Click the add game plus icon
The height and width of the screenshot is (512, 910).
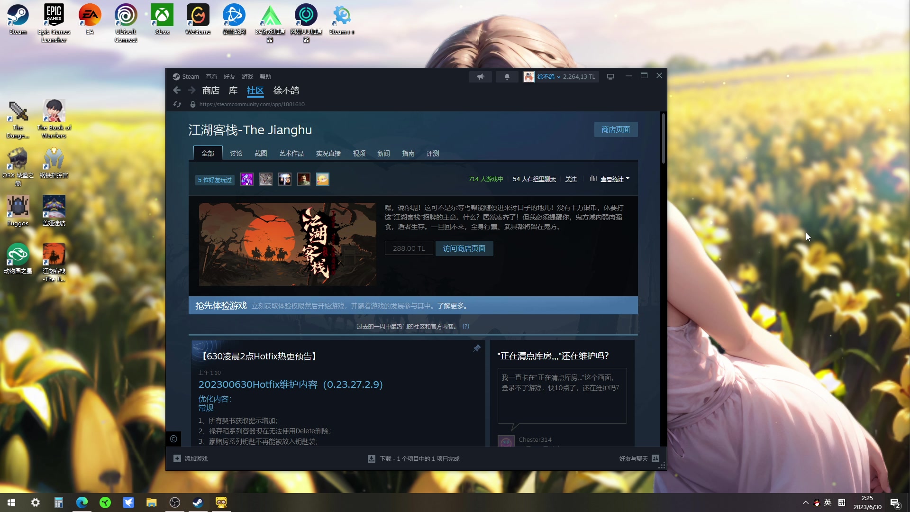coord(177,458)
